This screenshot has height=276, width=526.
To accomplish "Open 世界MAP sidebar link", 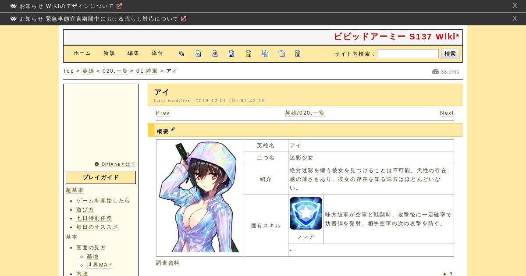I will (x=100, y=265).
